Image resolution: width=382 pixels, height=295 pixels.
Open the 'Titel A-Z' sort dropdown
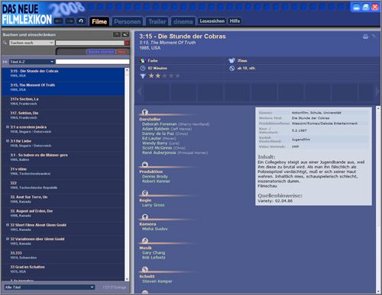32,62
